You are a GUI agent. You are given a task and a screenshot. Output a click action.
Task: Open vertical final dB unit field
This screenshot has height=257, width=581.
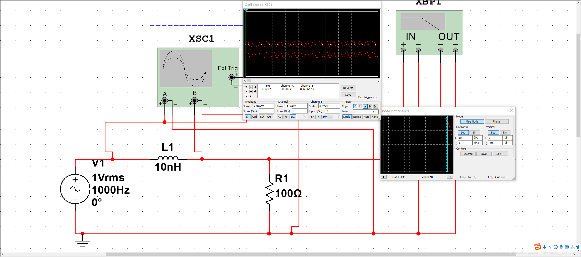[507, 138]
